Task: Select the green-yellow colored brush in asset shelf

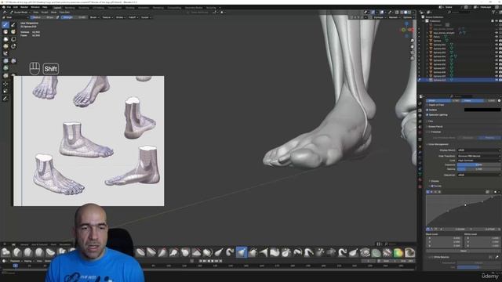Action: point(398,252)
